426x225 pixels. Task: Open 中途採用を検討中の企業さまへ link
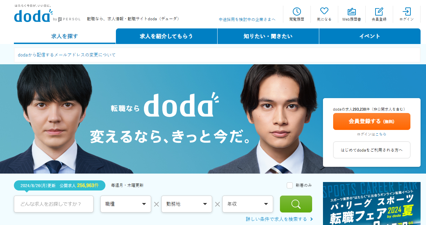[247, 19]
